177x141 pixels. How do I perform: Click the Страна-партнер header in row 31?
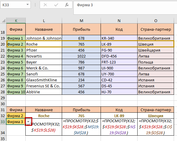pyautogui.click(x=156, y=110)
